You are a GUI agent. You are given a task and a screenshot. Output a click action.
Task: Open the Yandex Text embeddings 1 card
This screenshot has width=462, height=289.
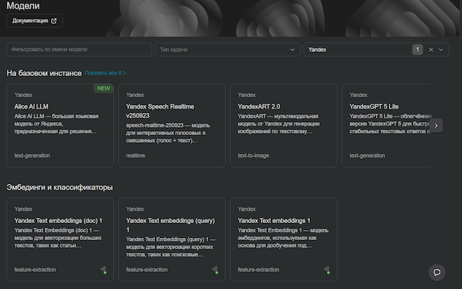(284, 239)
